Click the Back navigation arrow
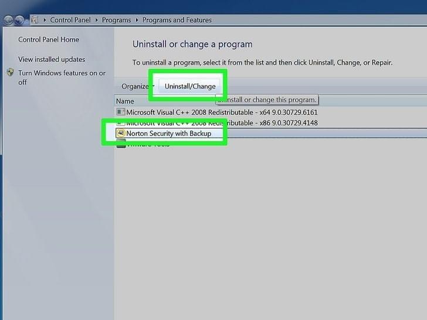The width and height of the screenshot is (427, 320). (x=8, y=20)
